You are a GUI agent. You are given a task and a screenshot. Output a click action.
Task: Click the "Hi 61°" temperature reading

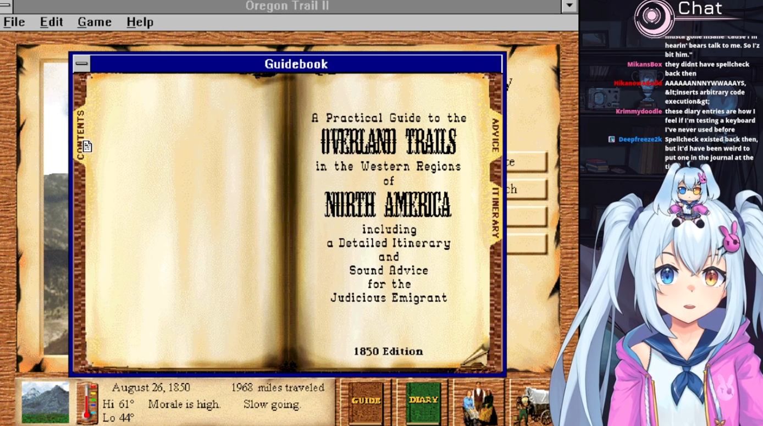coord(118,405)
